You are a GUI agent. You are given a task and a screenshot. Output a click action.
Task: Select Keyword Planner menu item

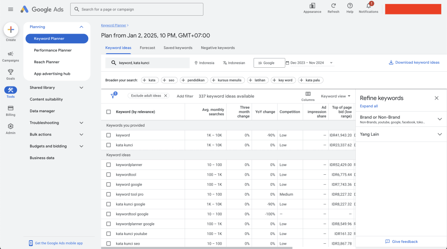(57, 38)
